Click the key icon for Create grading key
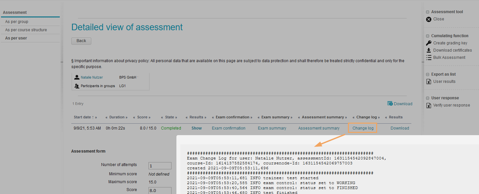The height and width of the screenshot is (194, 479). [x=429, y=43]
